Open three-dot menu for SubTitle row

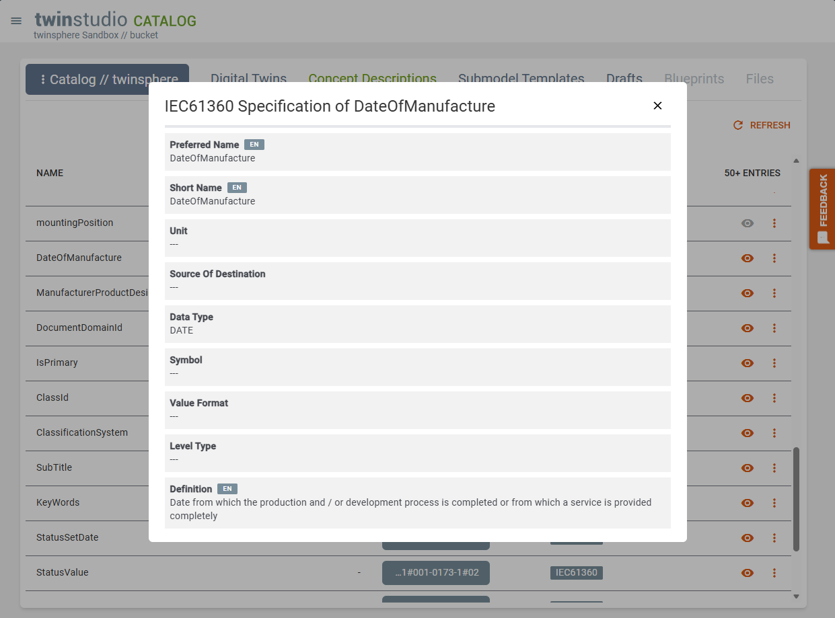tap(774, 468)
